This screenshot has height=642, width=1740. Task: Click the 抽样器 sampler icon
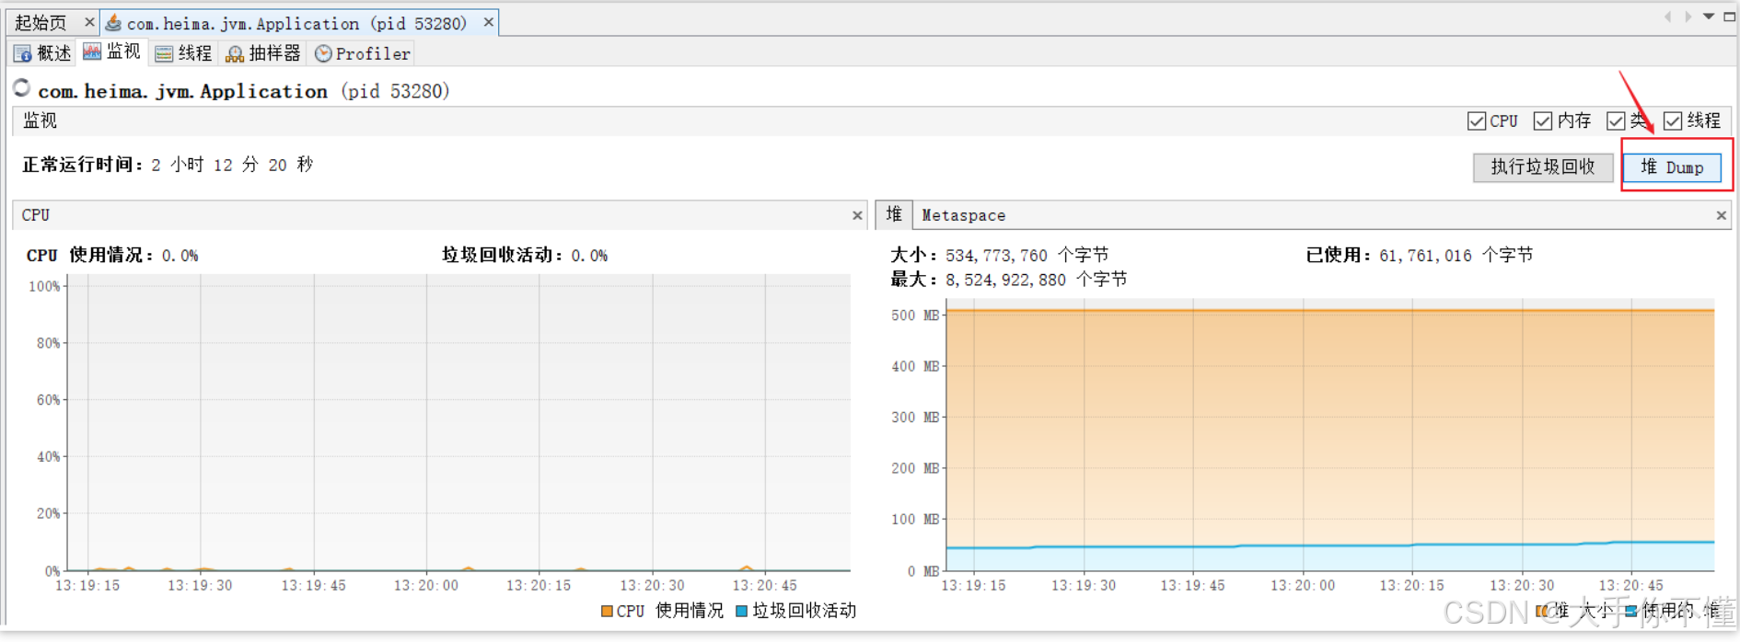tap(235, 54)
